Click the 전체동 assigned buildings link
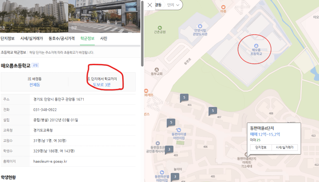 (x=35, y=85)
